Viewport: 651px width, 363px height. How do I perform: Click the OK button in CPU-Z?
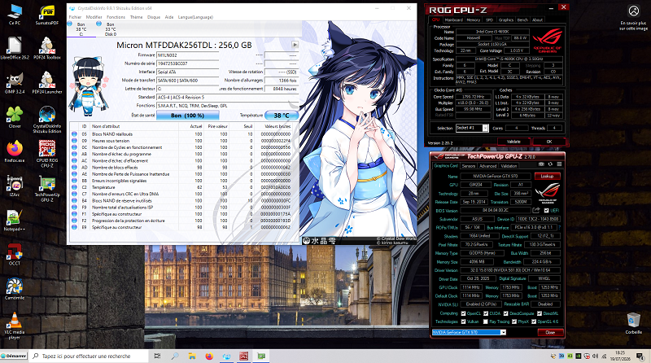(x=548, y=142)
